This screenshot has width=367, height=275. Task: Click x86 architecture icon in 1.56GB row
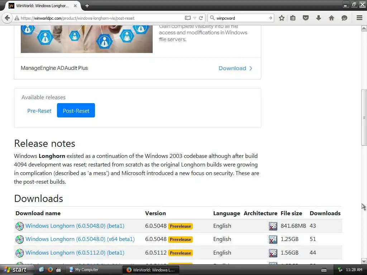click(x=273, y=253)
